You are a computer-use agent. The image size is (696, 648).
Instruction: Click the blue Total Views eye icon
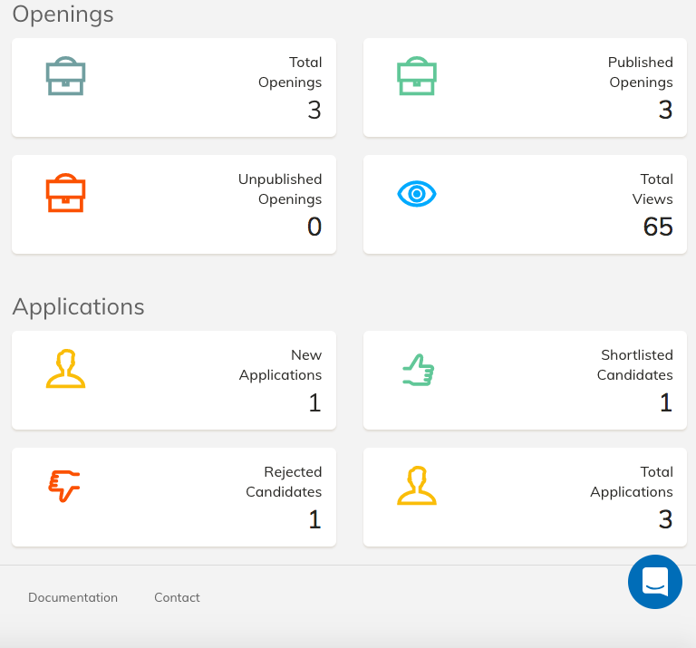point(417,194)
